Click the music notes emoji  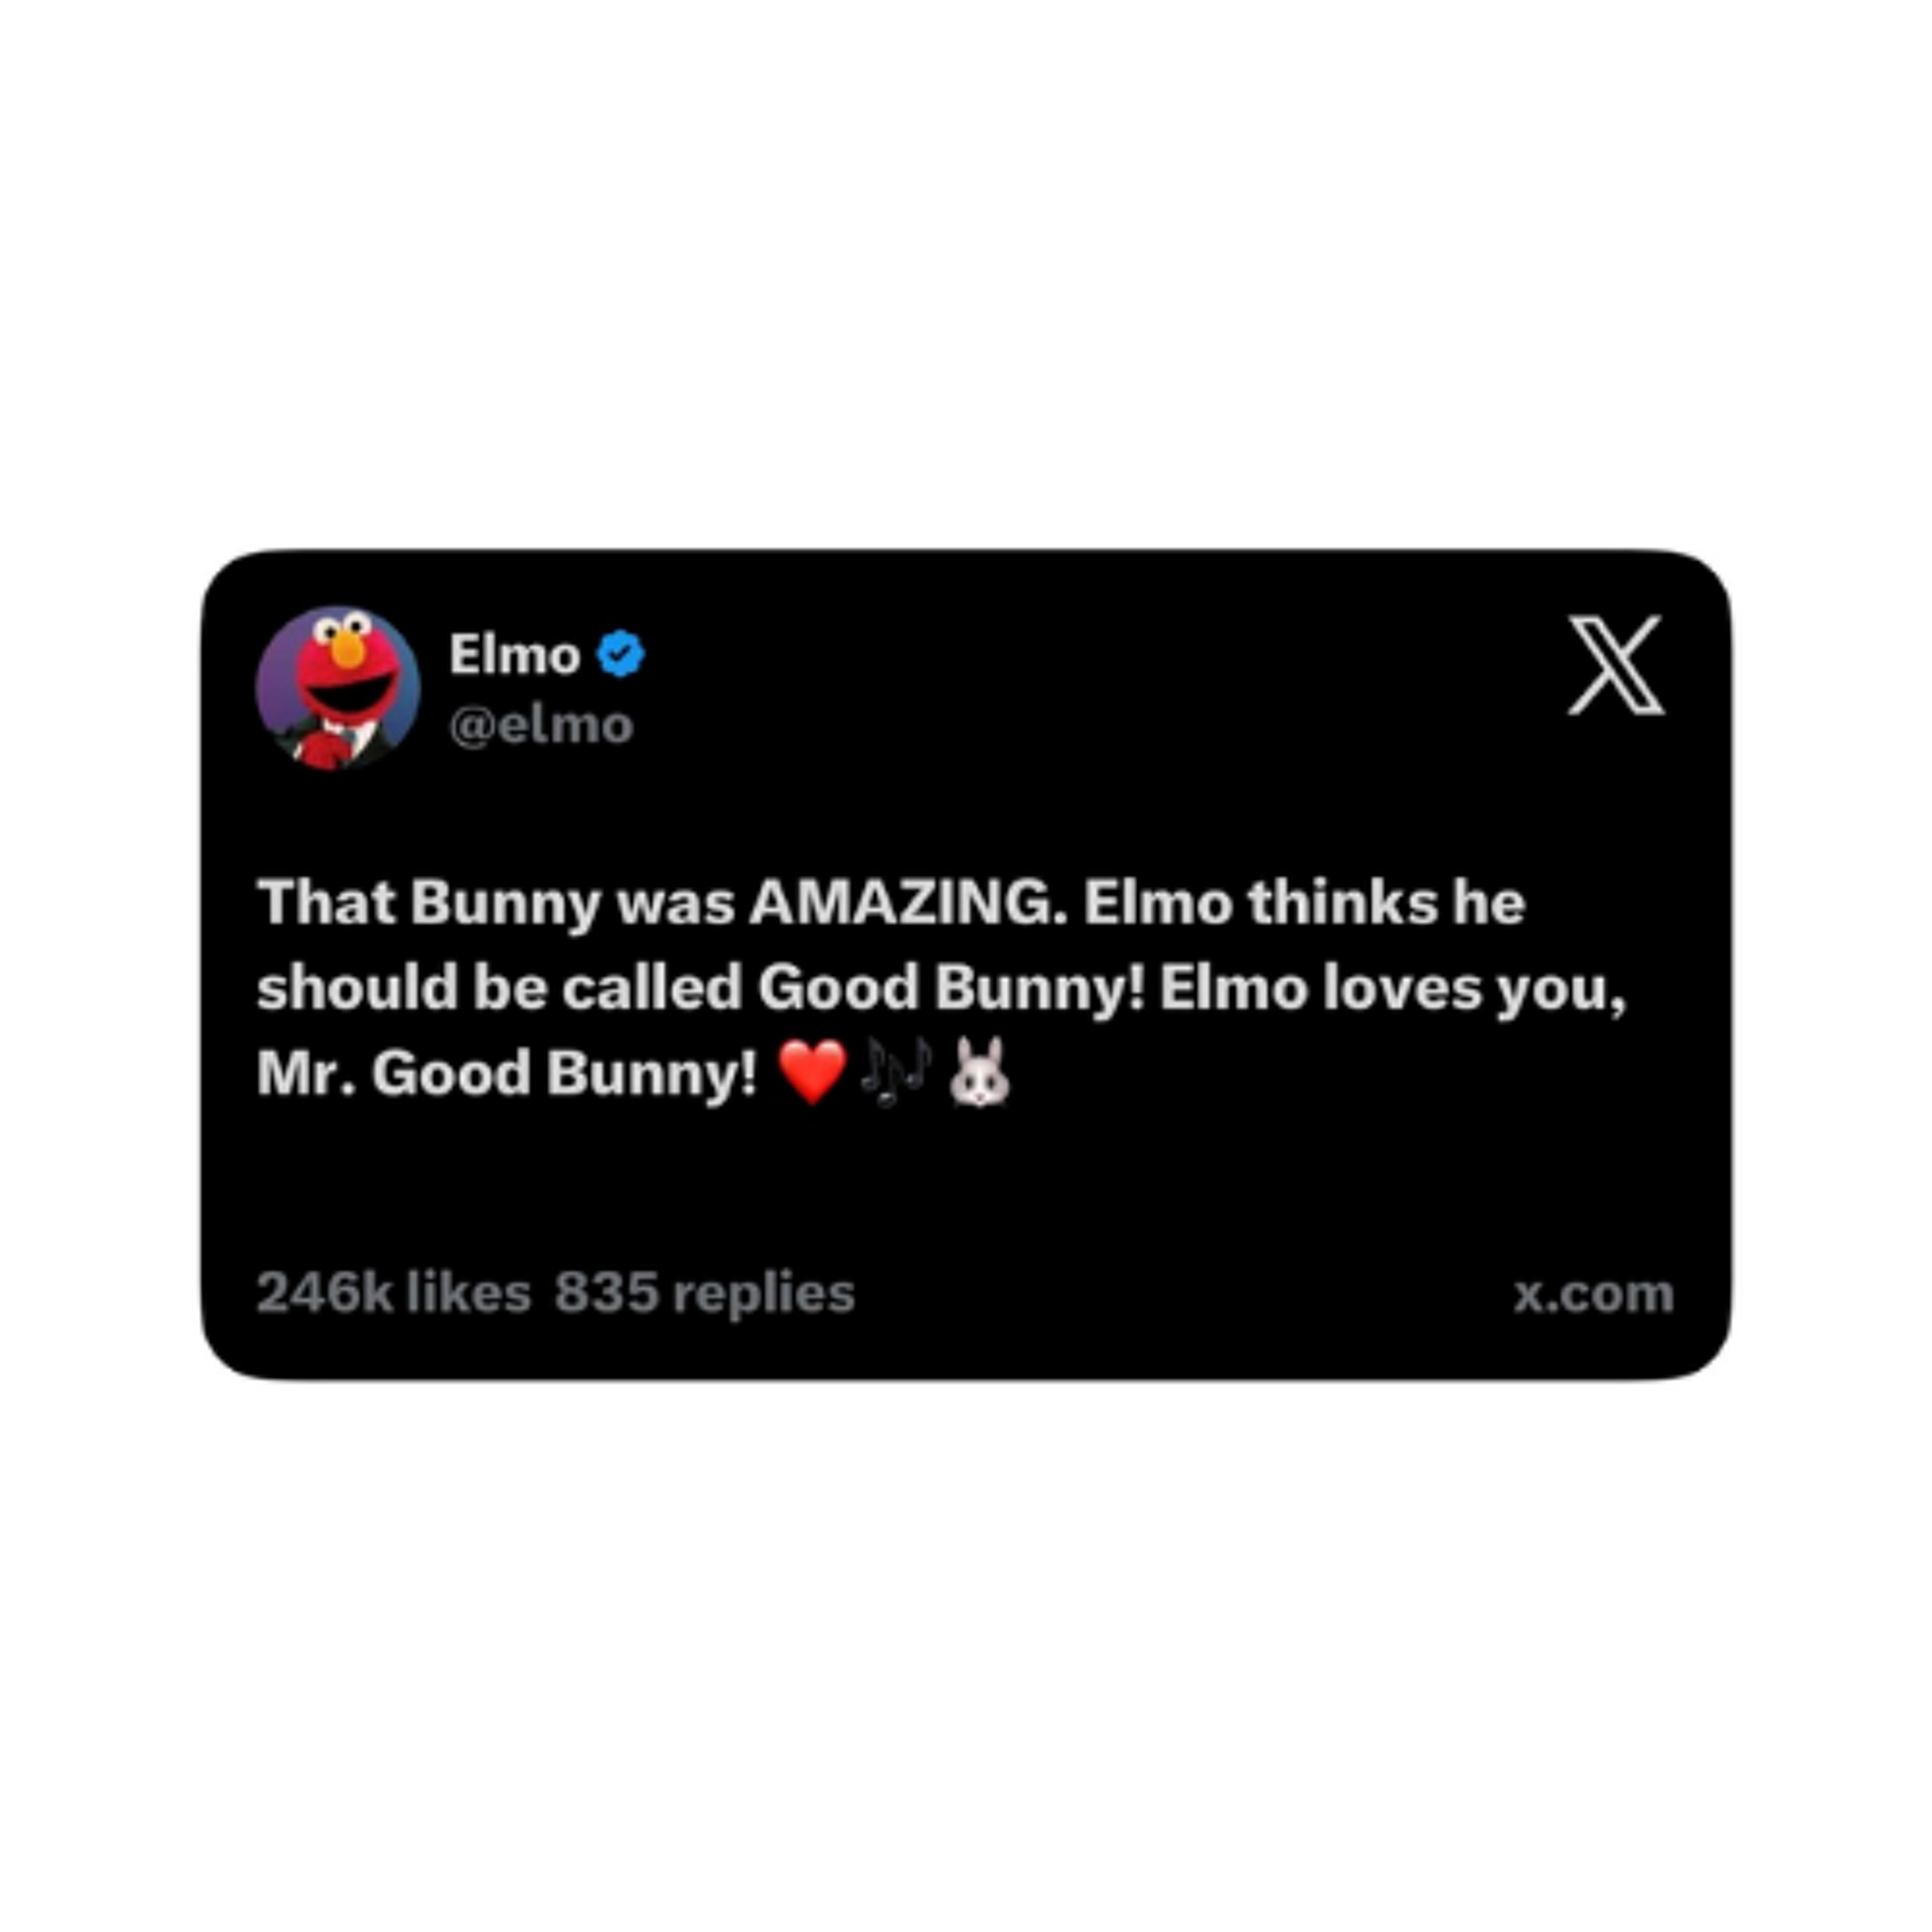click(897, 1072)
